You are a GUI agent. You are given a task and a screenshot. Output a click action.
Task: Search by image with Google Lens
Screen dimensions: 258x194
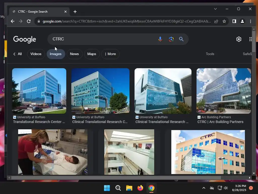(171, 39)
